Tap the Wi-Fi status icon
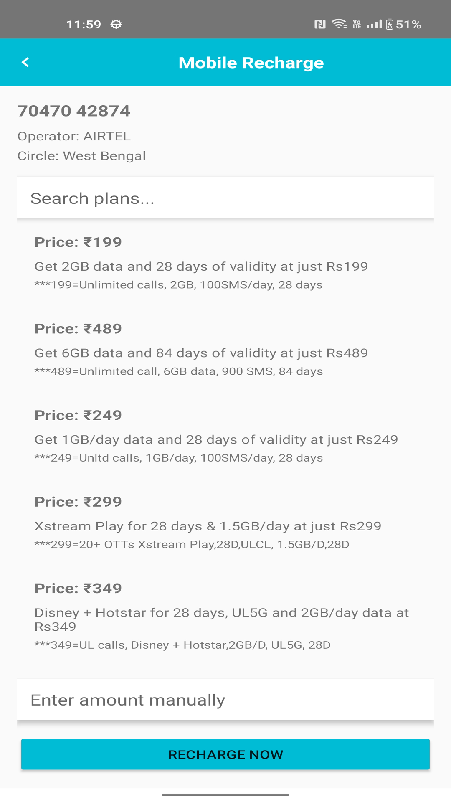 coord(339,24)
